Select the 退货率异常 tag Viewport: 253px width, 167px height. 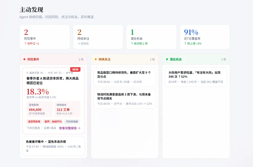[34, 122]
